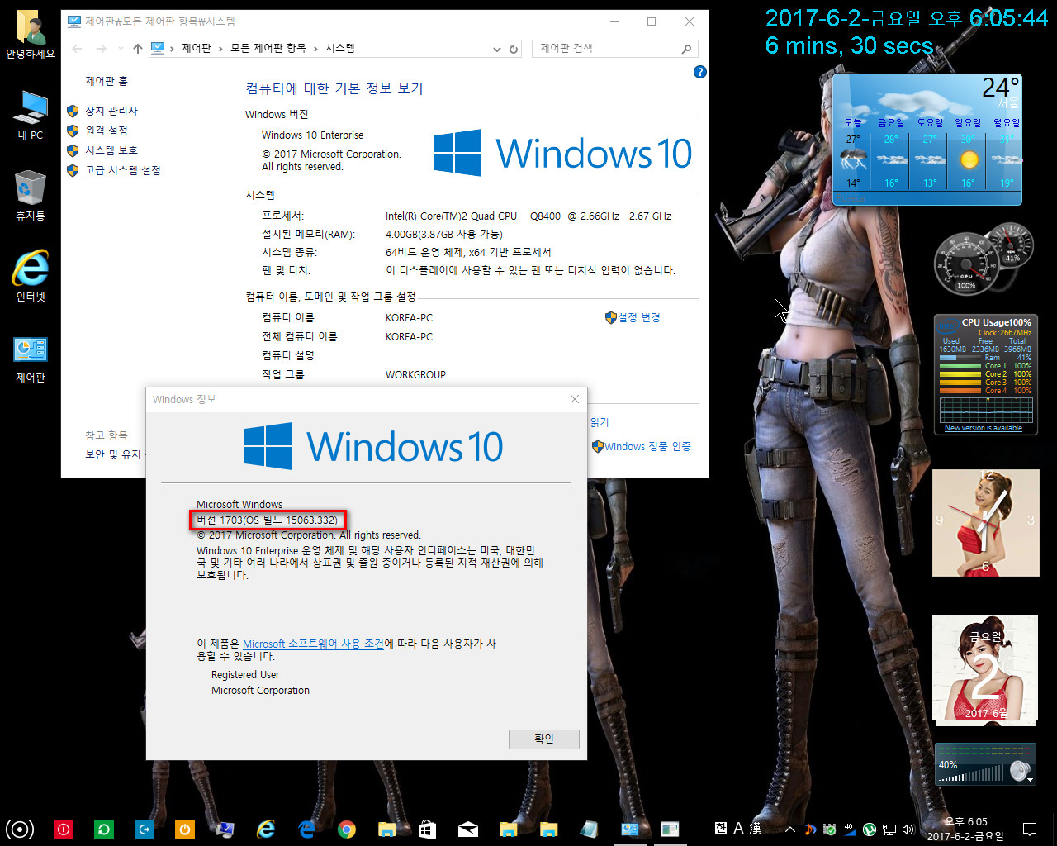
Task: Open the recent locations dropdown arrow
Action: 121,49
